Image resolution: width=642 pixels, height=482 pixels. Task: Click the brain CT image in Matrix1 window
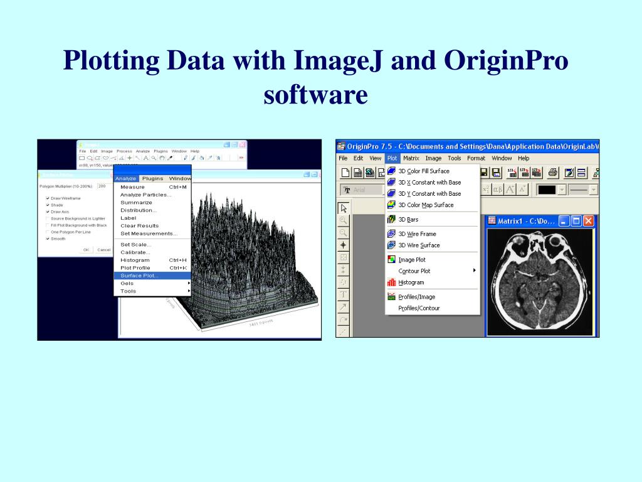tap(540, 282)
